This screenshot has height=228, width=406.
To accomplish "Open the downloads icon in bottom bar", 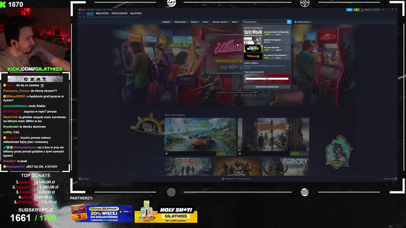I will pyautogui.click(x=223, y=179).
